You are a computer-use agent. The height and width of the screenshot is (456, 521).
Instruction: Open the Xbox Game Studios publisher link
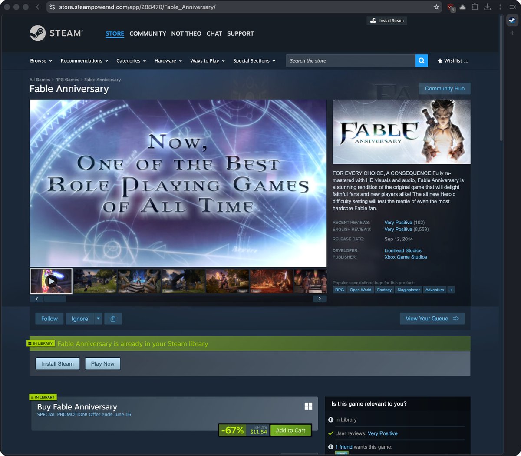[x=406, y=257]
